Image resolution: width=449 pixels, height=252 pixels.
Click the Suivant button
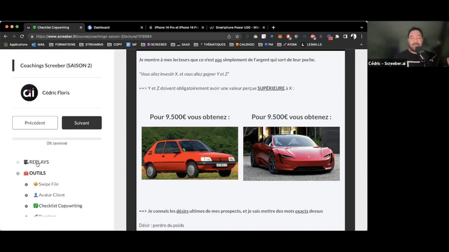[x=81, y=123]
